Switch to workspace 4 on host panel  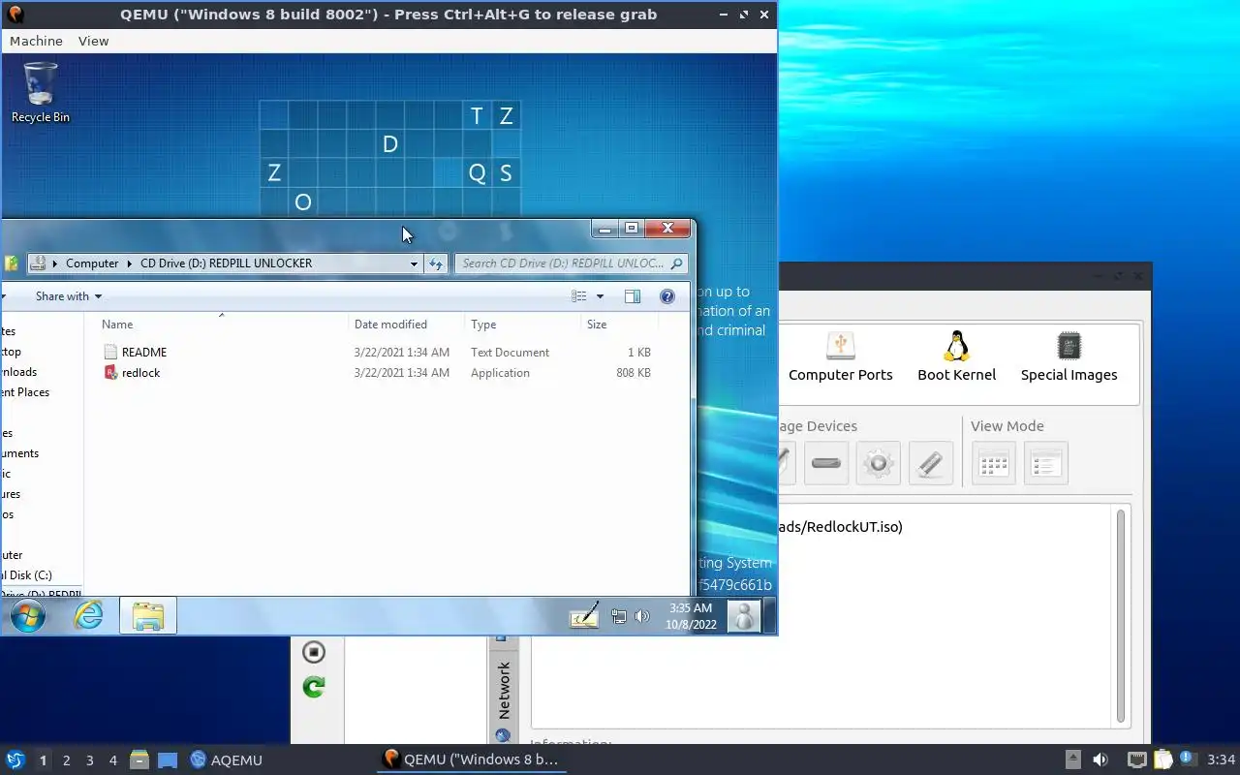[113, 760]
